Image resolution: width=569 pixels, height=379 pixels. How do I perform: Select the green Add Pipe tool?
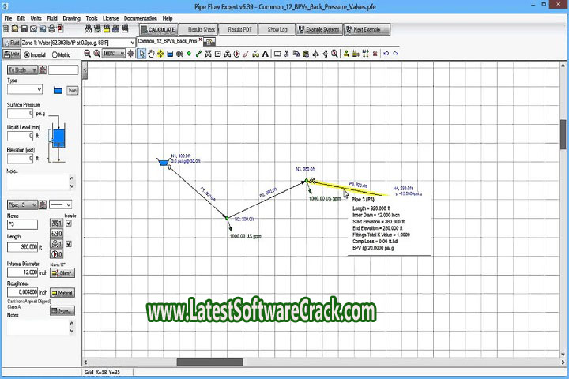(198, 54)
